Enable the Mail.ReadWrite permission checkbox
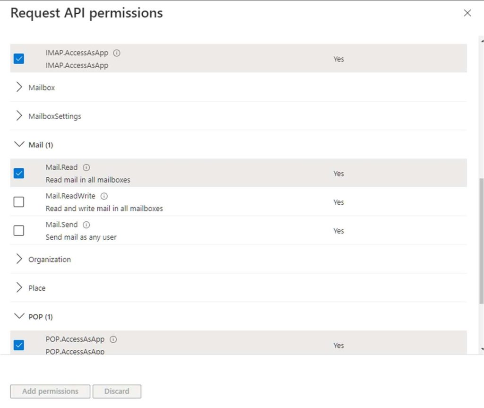Screen dimensions: 484x408 click(19, 202)
